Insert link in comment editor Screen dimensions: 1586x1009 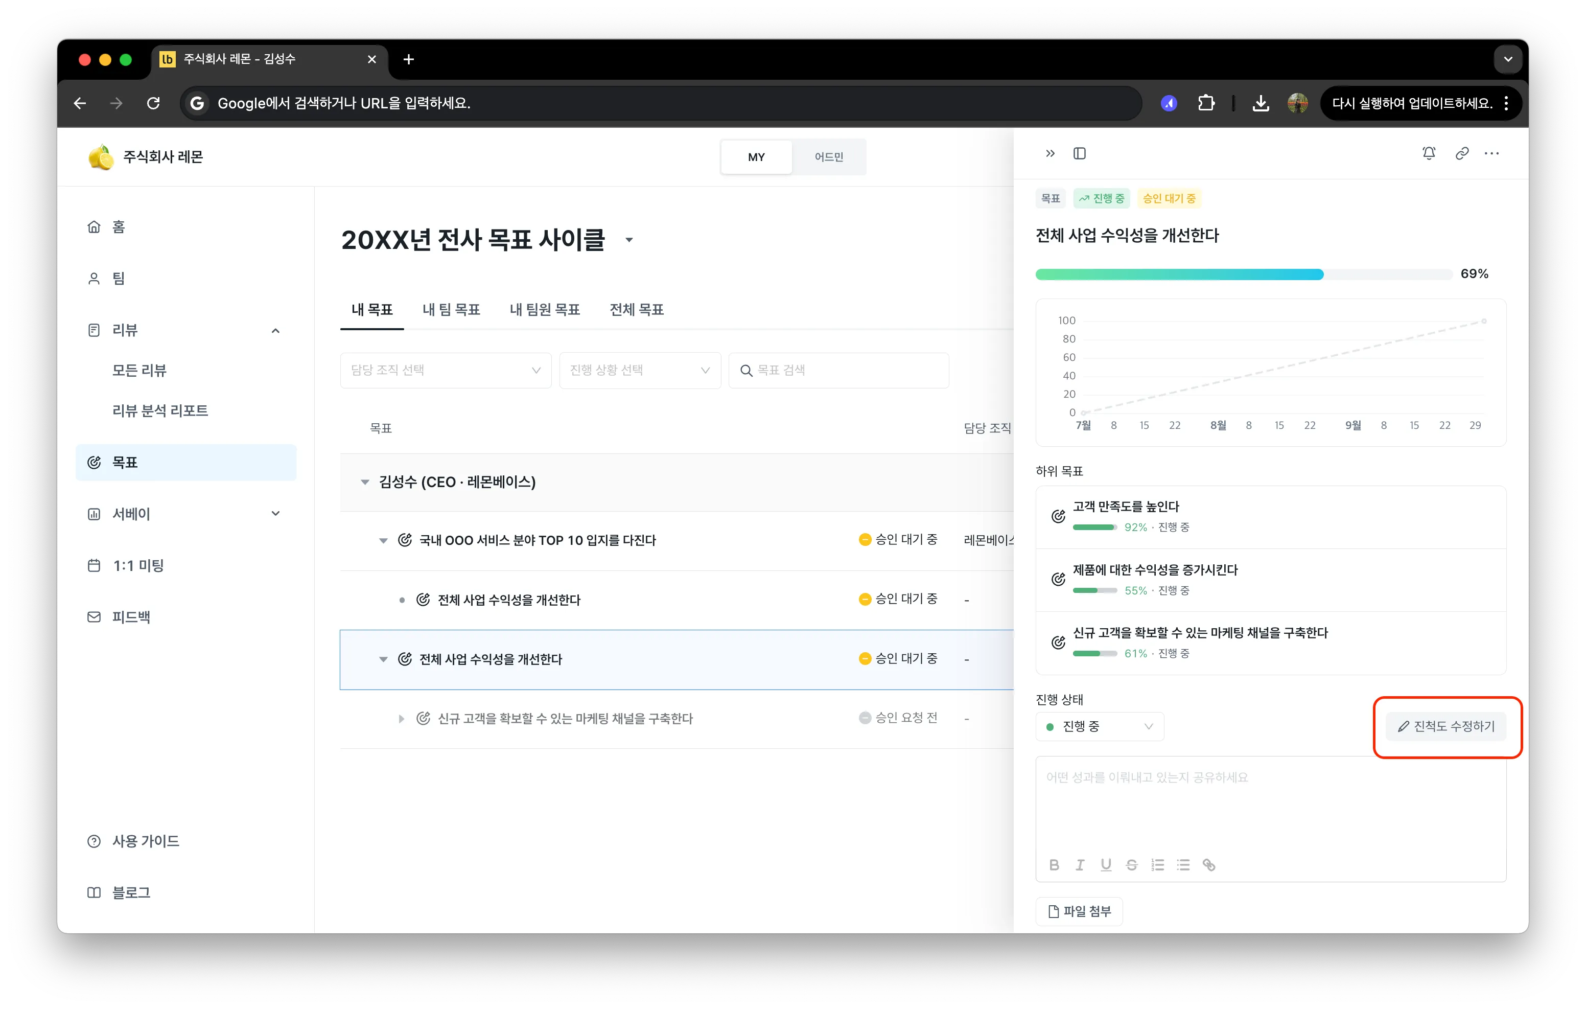[1209, 865]
